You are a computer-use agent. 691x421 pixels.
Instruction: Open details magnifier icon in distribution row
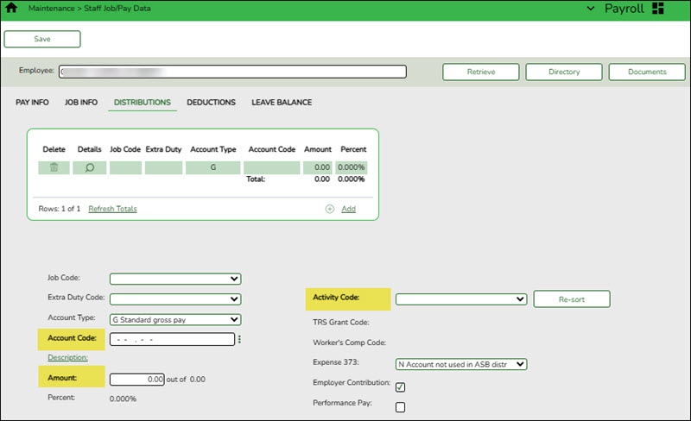point(89,167)
